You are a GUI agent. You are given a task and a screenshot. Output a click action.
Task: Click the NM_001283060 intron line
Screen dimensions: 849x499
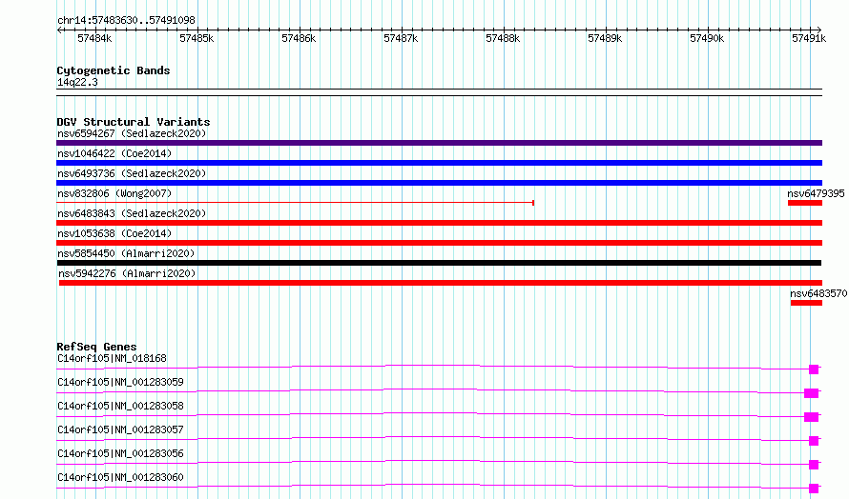433,487
